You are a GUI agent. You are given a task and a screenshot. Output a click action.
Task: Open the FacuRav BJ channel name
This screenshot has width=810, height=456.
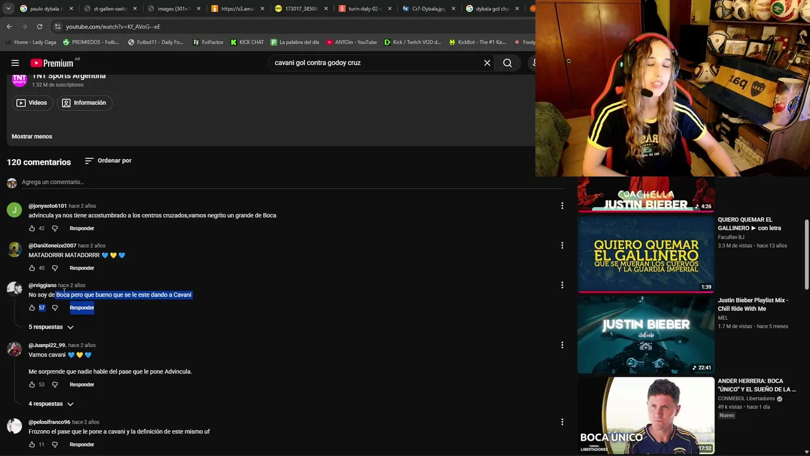tap(731, 237)
